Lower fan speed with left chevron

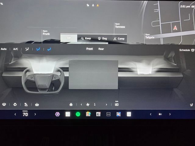[81, 105]
